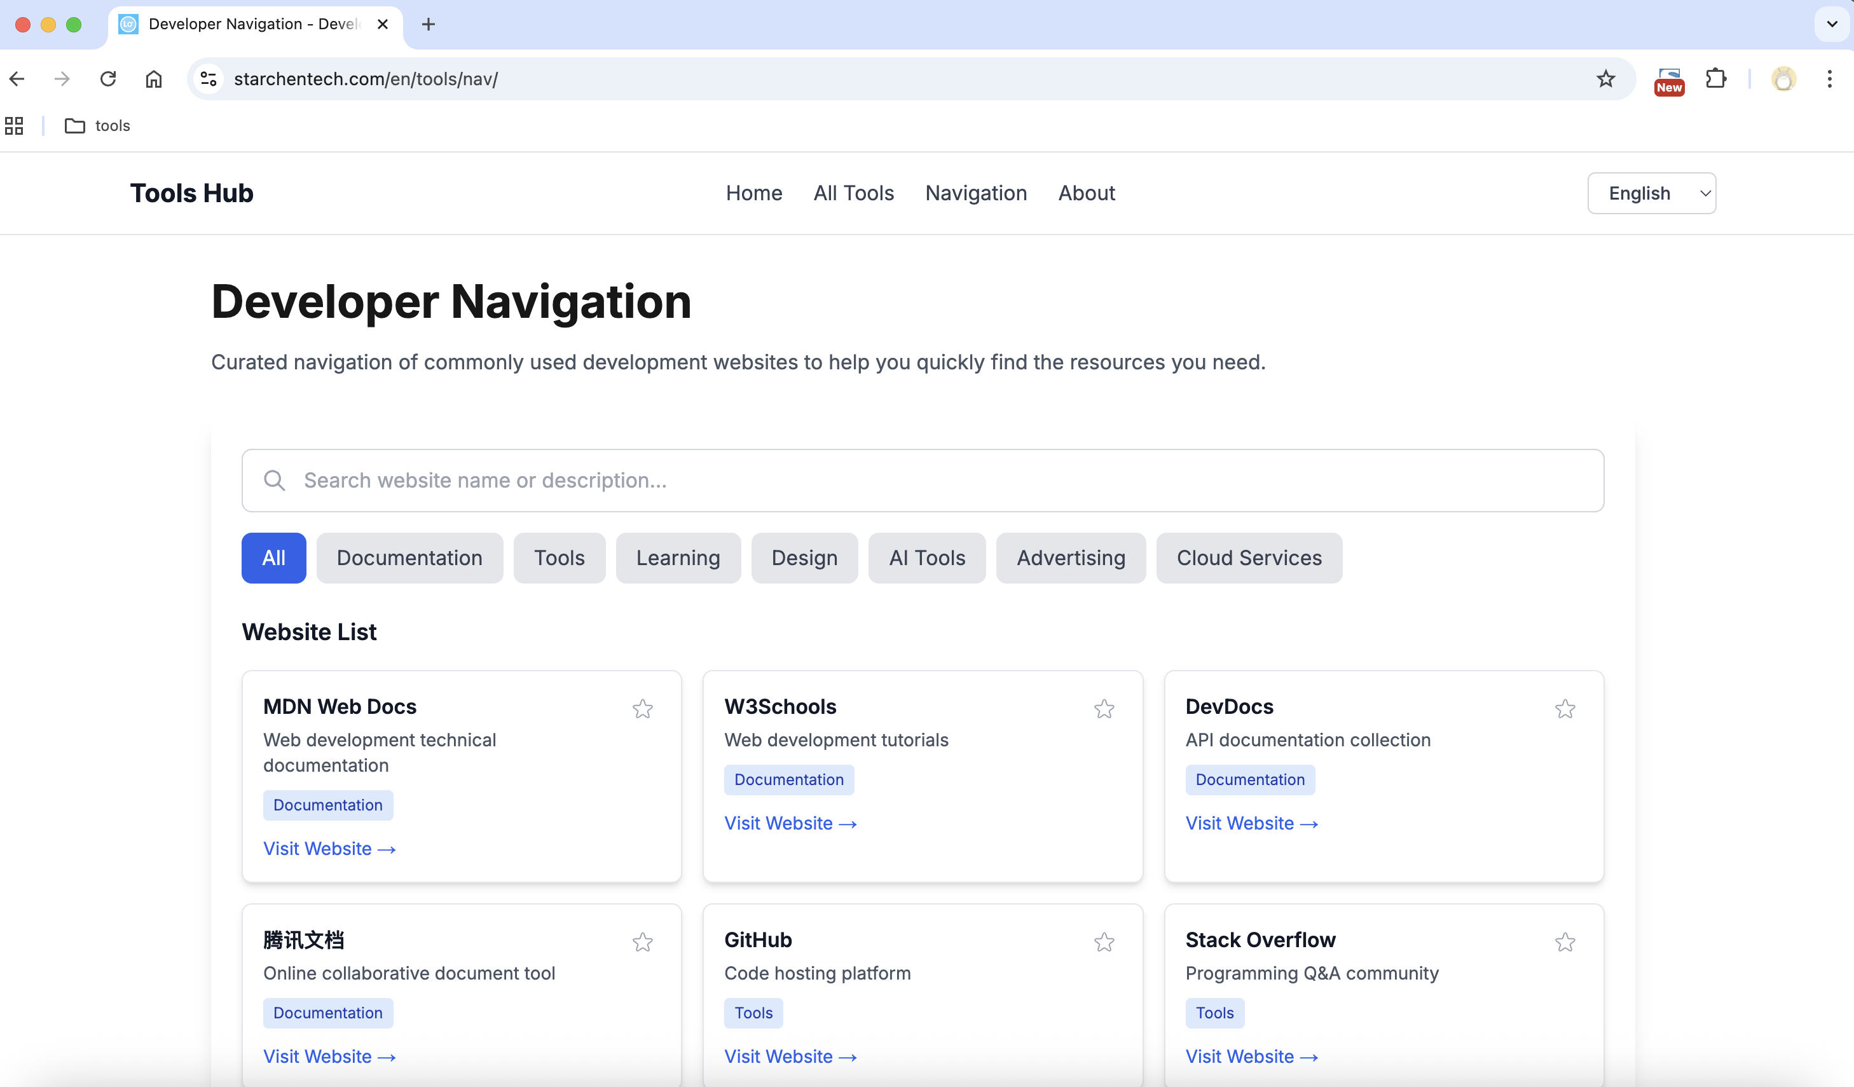Image resolution: width=1854 pixels, height=1087 pixels.
Task: Open the browser home icon
Action: point(154,79)
